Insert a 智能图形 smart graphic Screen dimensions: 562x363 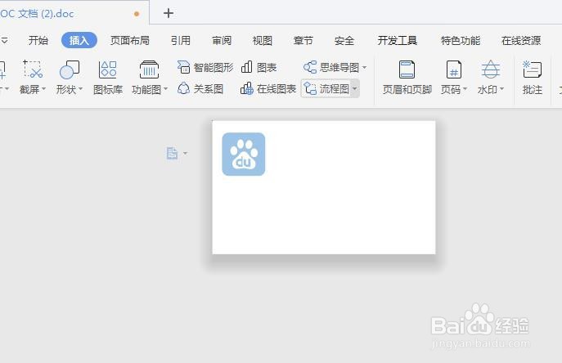(205, 67)
